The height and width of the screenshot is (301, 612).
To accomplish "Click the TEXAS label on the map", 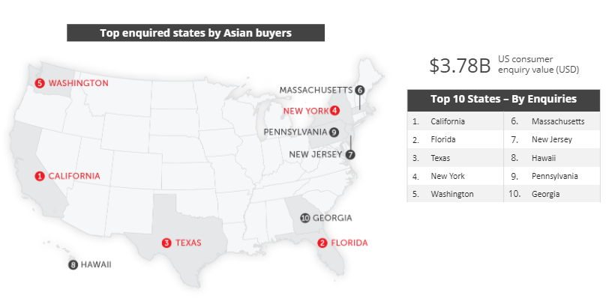I will [188, 243].
